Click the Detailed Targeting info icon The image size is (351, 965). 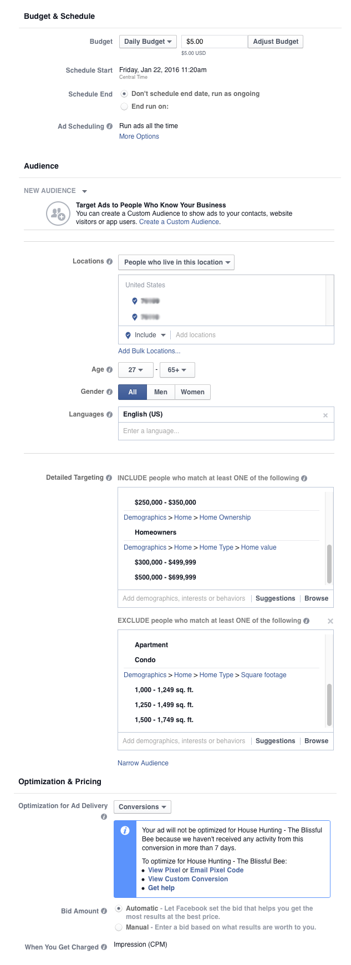[x=109, y=478]
